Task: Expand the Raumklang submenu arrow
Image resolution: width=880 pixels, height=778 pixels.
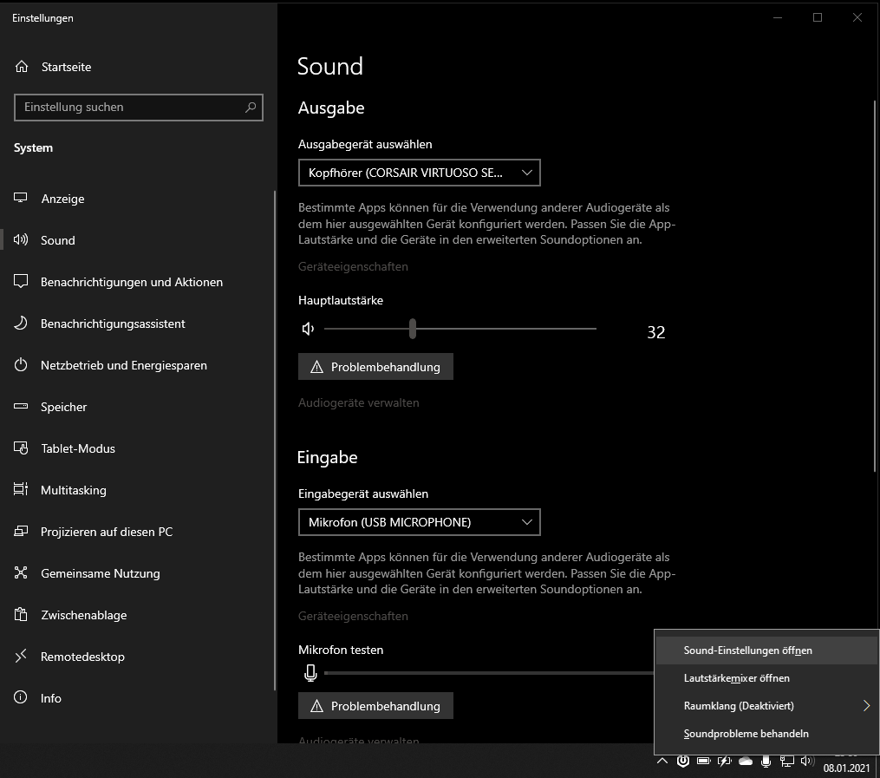Action: [x=865, y=706]
